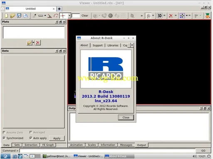The image size is (213, 159).
Task: Float the Data panel using its undock icon
Action: point(60,51)
